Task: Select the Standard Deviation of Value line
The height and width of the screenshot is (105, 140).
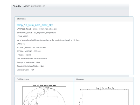Action: click(30, 66)
